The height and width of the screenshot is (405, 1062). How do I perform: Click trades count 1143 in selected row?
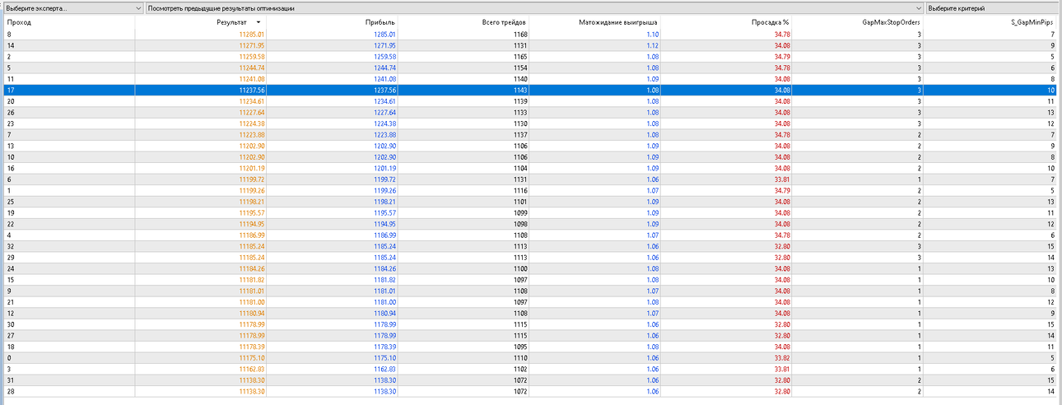519,90
